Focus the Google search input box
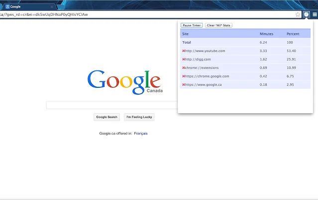 [112, 105]
